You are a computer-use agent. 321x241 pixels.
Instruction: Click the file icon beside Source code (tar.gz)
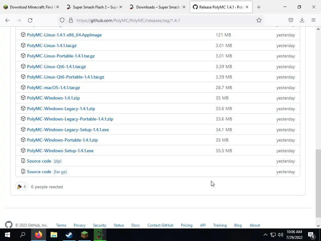23,171
